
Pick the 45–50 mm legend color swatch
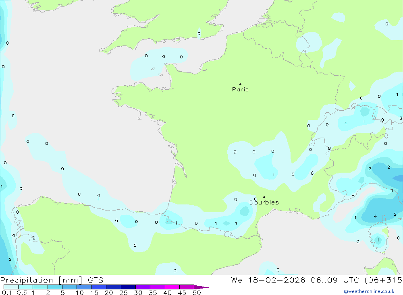pyautogui.click(x=187, y=287)
